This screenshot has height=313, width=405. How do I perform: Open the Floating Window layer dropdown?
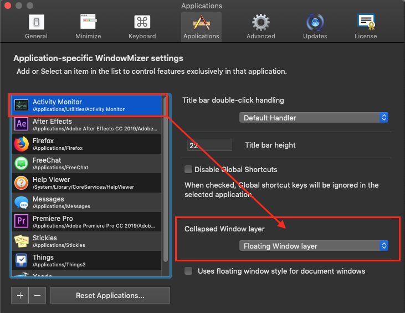[314, 246]
